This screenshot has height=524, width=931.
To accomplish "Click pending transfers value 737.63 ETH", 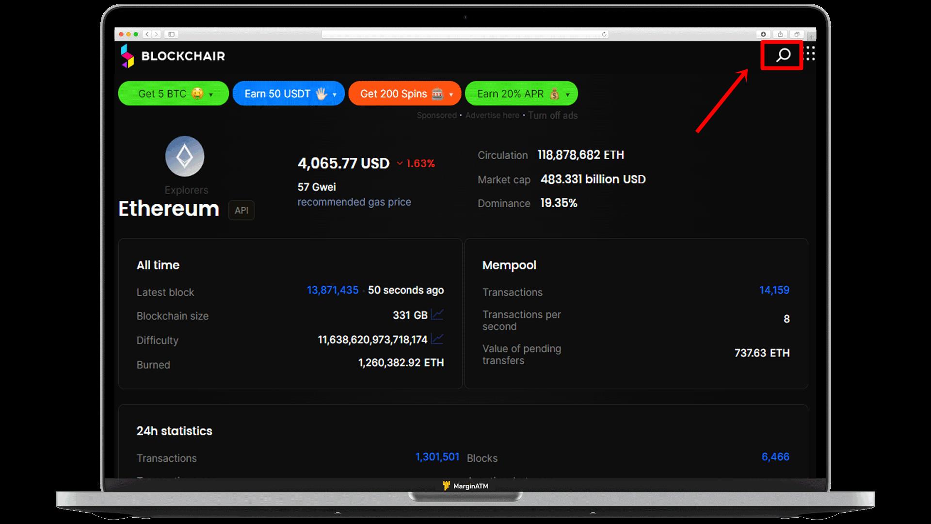I will pos(762,353).
